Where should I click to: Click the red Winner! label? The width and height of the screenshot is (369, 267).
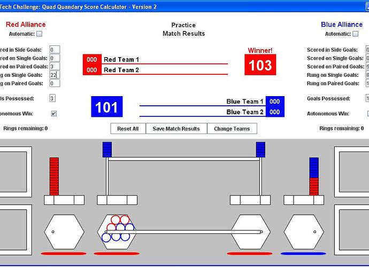pyautogui.click(x=260, y=50)
